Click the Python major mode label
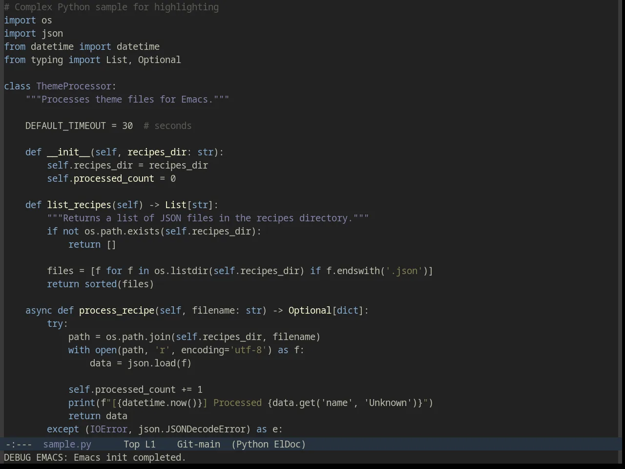This screenshot has height=469, width=625. (x=252, y=444)
